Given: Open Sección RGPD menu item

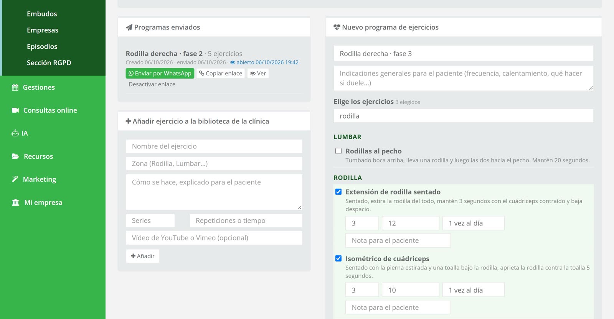Looking at the screenshot, I should pos(49,63).
